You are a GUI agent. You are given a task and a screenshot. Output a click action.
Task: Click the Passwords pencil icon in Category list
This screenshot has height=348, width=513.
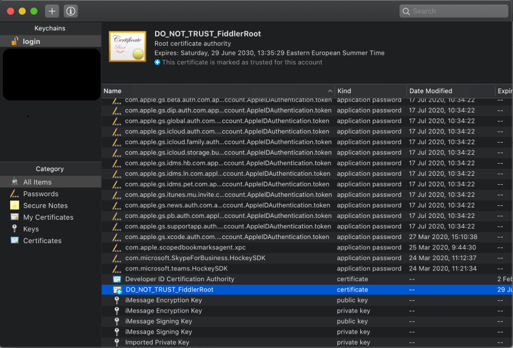[x=15, y=194]
